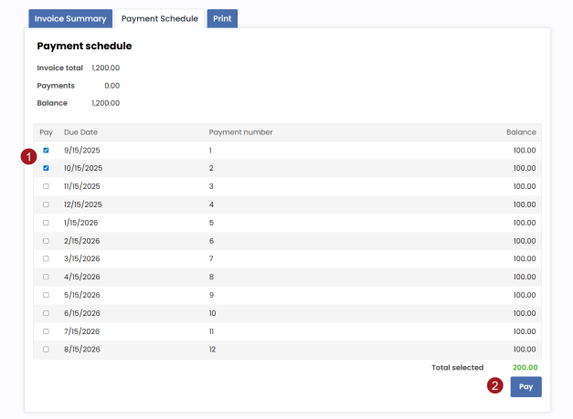This screenshot has height=419, width=573.
Task: Tick the 5/15/2026 payment checkbox
Action: click(x=46, y=295)
